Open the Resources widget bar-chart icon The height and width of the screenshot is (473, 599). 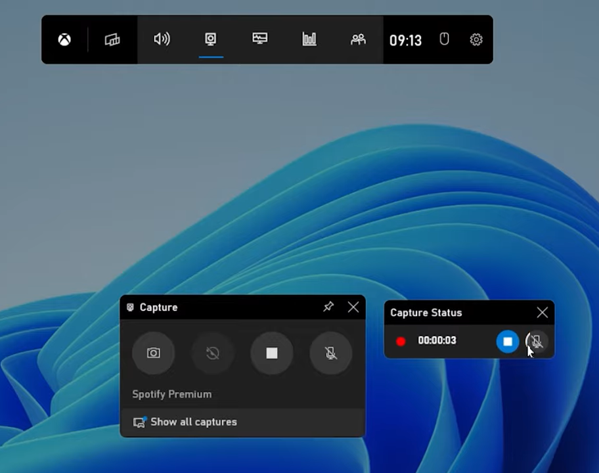309,39
